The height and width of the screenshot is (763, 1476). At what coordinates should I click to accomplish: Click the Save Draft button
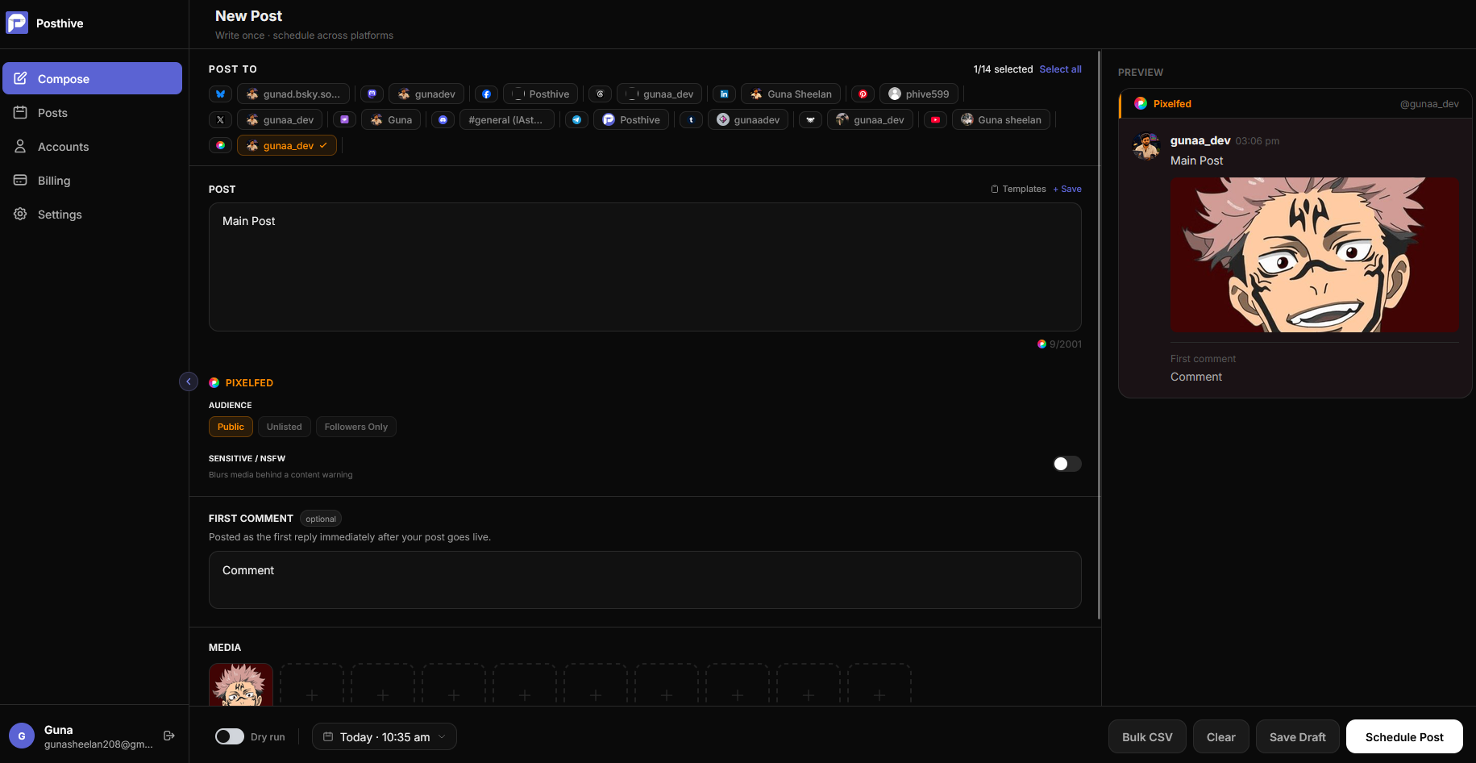(x=1297, y=736)
